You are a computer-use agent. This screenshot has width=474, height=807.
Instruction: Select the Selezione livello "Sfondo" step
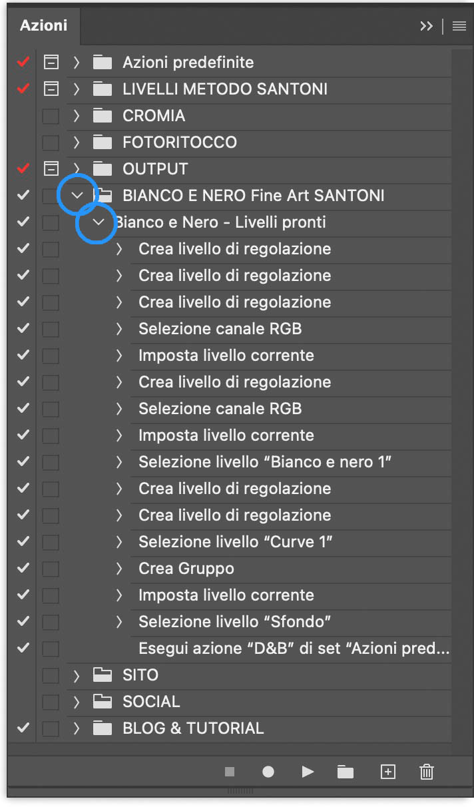[235, 622]
